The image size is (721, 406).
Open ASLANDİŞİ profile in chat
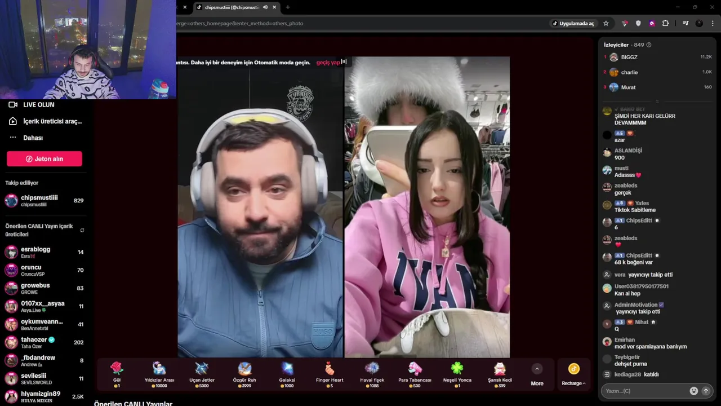[628, 151]
